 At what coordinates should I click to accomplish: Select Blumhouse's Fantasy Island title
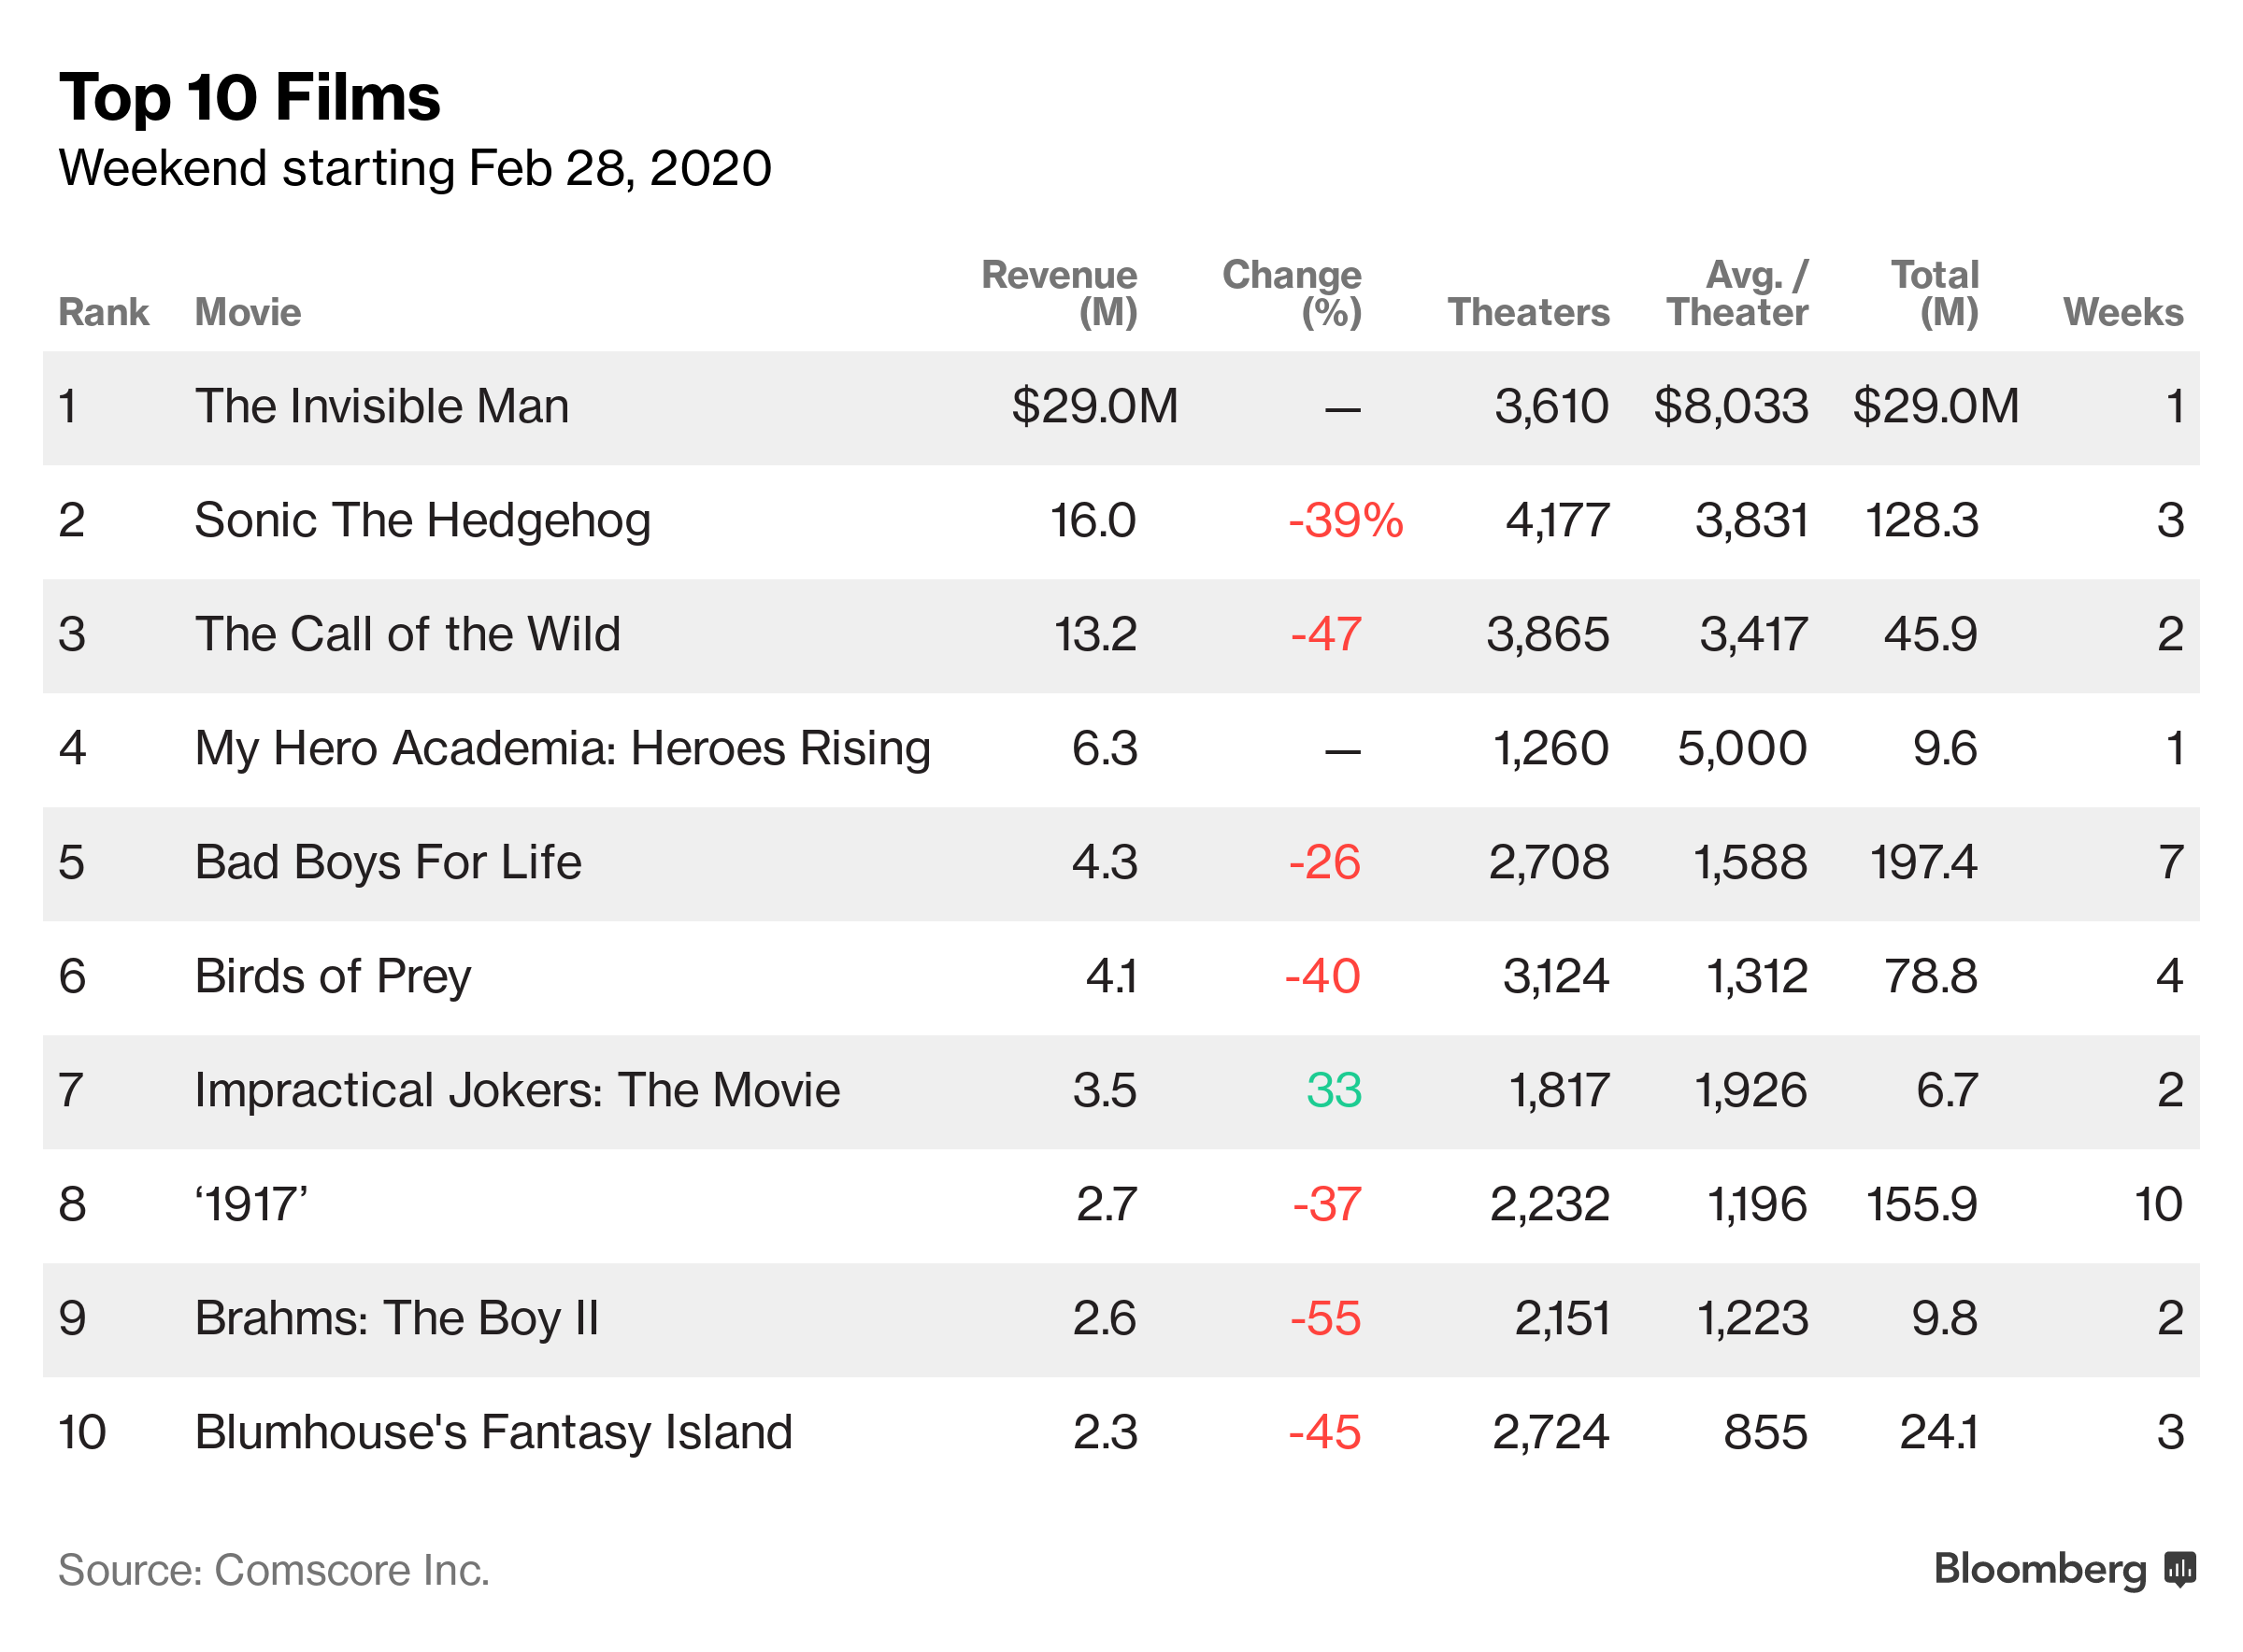494,1432
